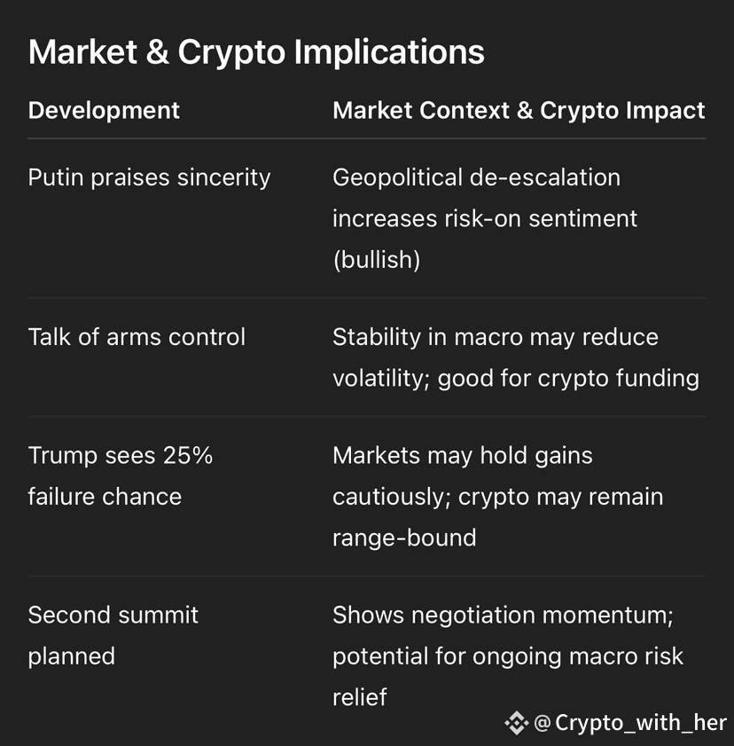
Task: Click Stability in macro may reduce line
Action: pos(496,337)
